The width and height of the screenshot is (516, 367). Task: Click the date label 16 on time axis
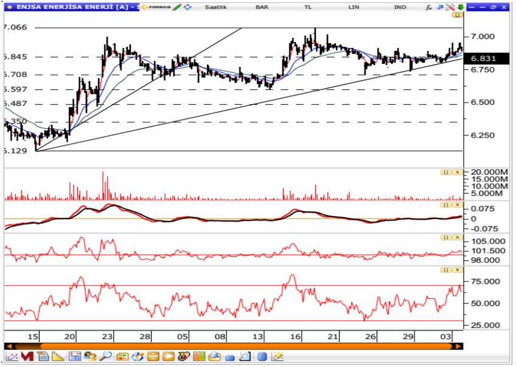tap(296, 337)
